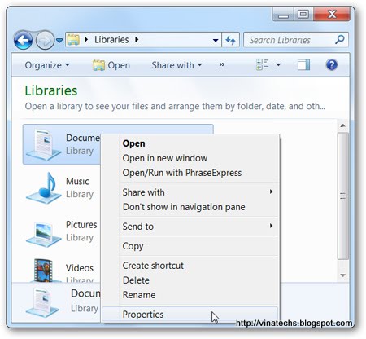Open the toolbar Share with dropdown

coord(176,65)
